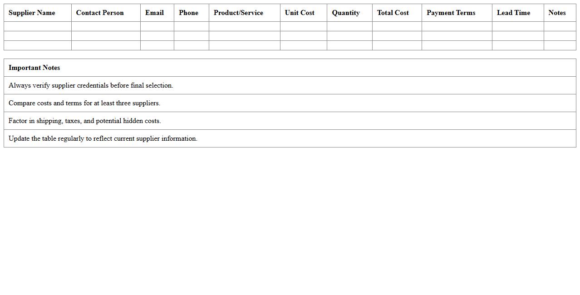Select the Total Cost column header
The height and width of the screenshot is (295, 580).
tap(393, 13)
